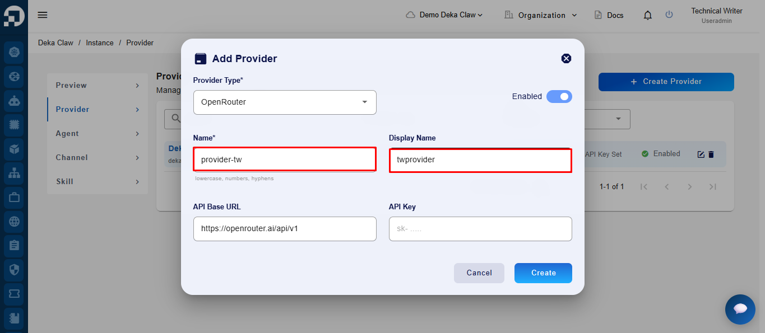Click the power logout icon
Screen dimensions: 765x333
click(669, 15)
